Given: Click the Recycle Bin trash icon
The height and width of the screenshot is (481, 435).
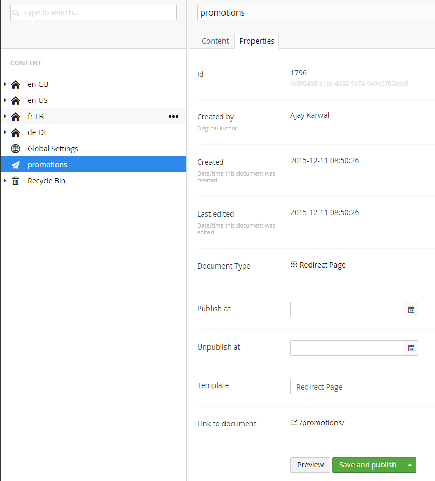Looking at the screenshot, I should point(16,181).
